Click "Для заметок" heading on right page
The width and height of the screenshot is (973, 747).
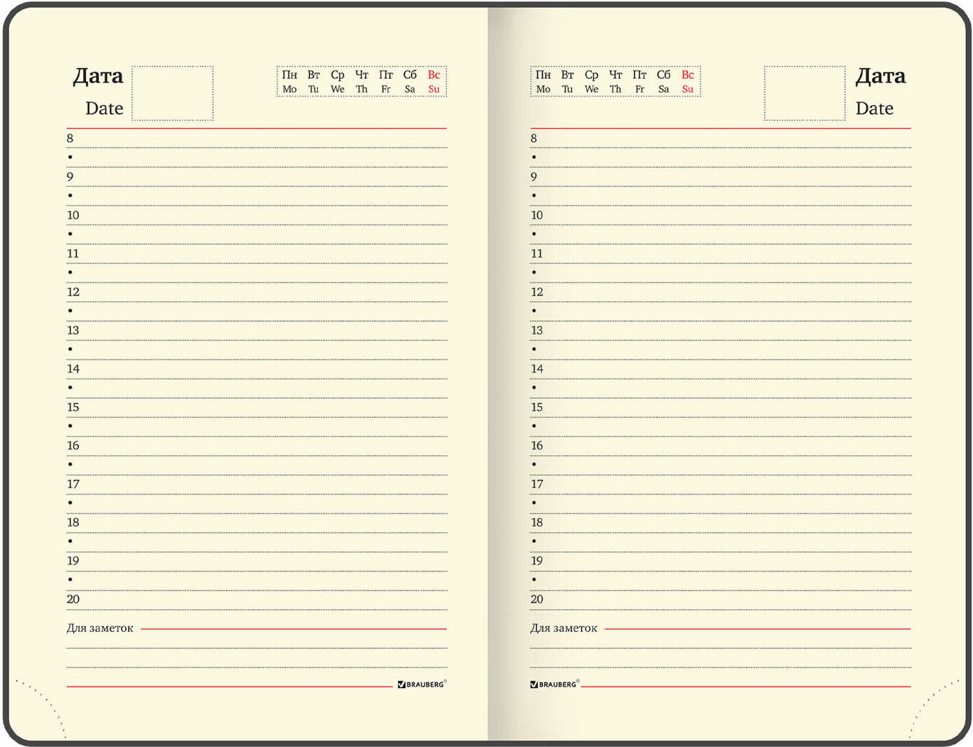click(563, 628)
